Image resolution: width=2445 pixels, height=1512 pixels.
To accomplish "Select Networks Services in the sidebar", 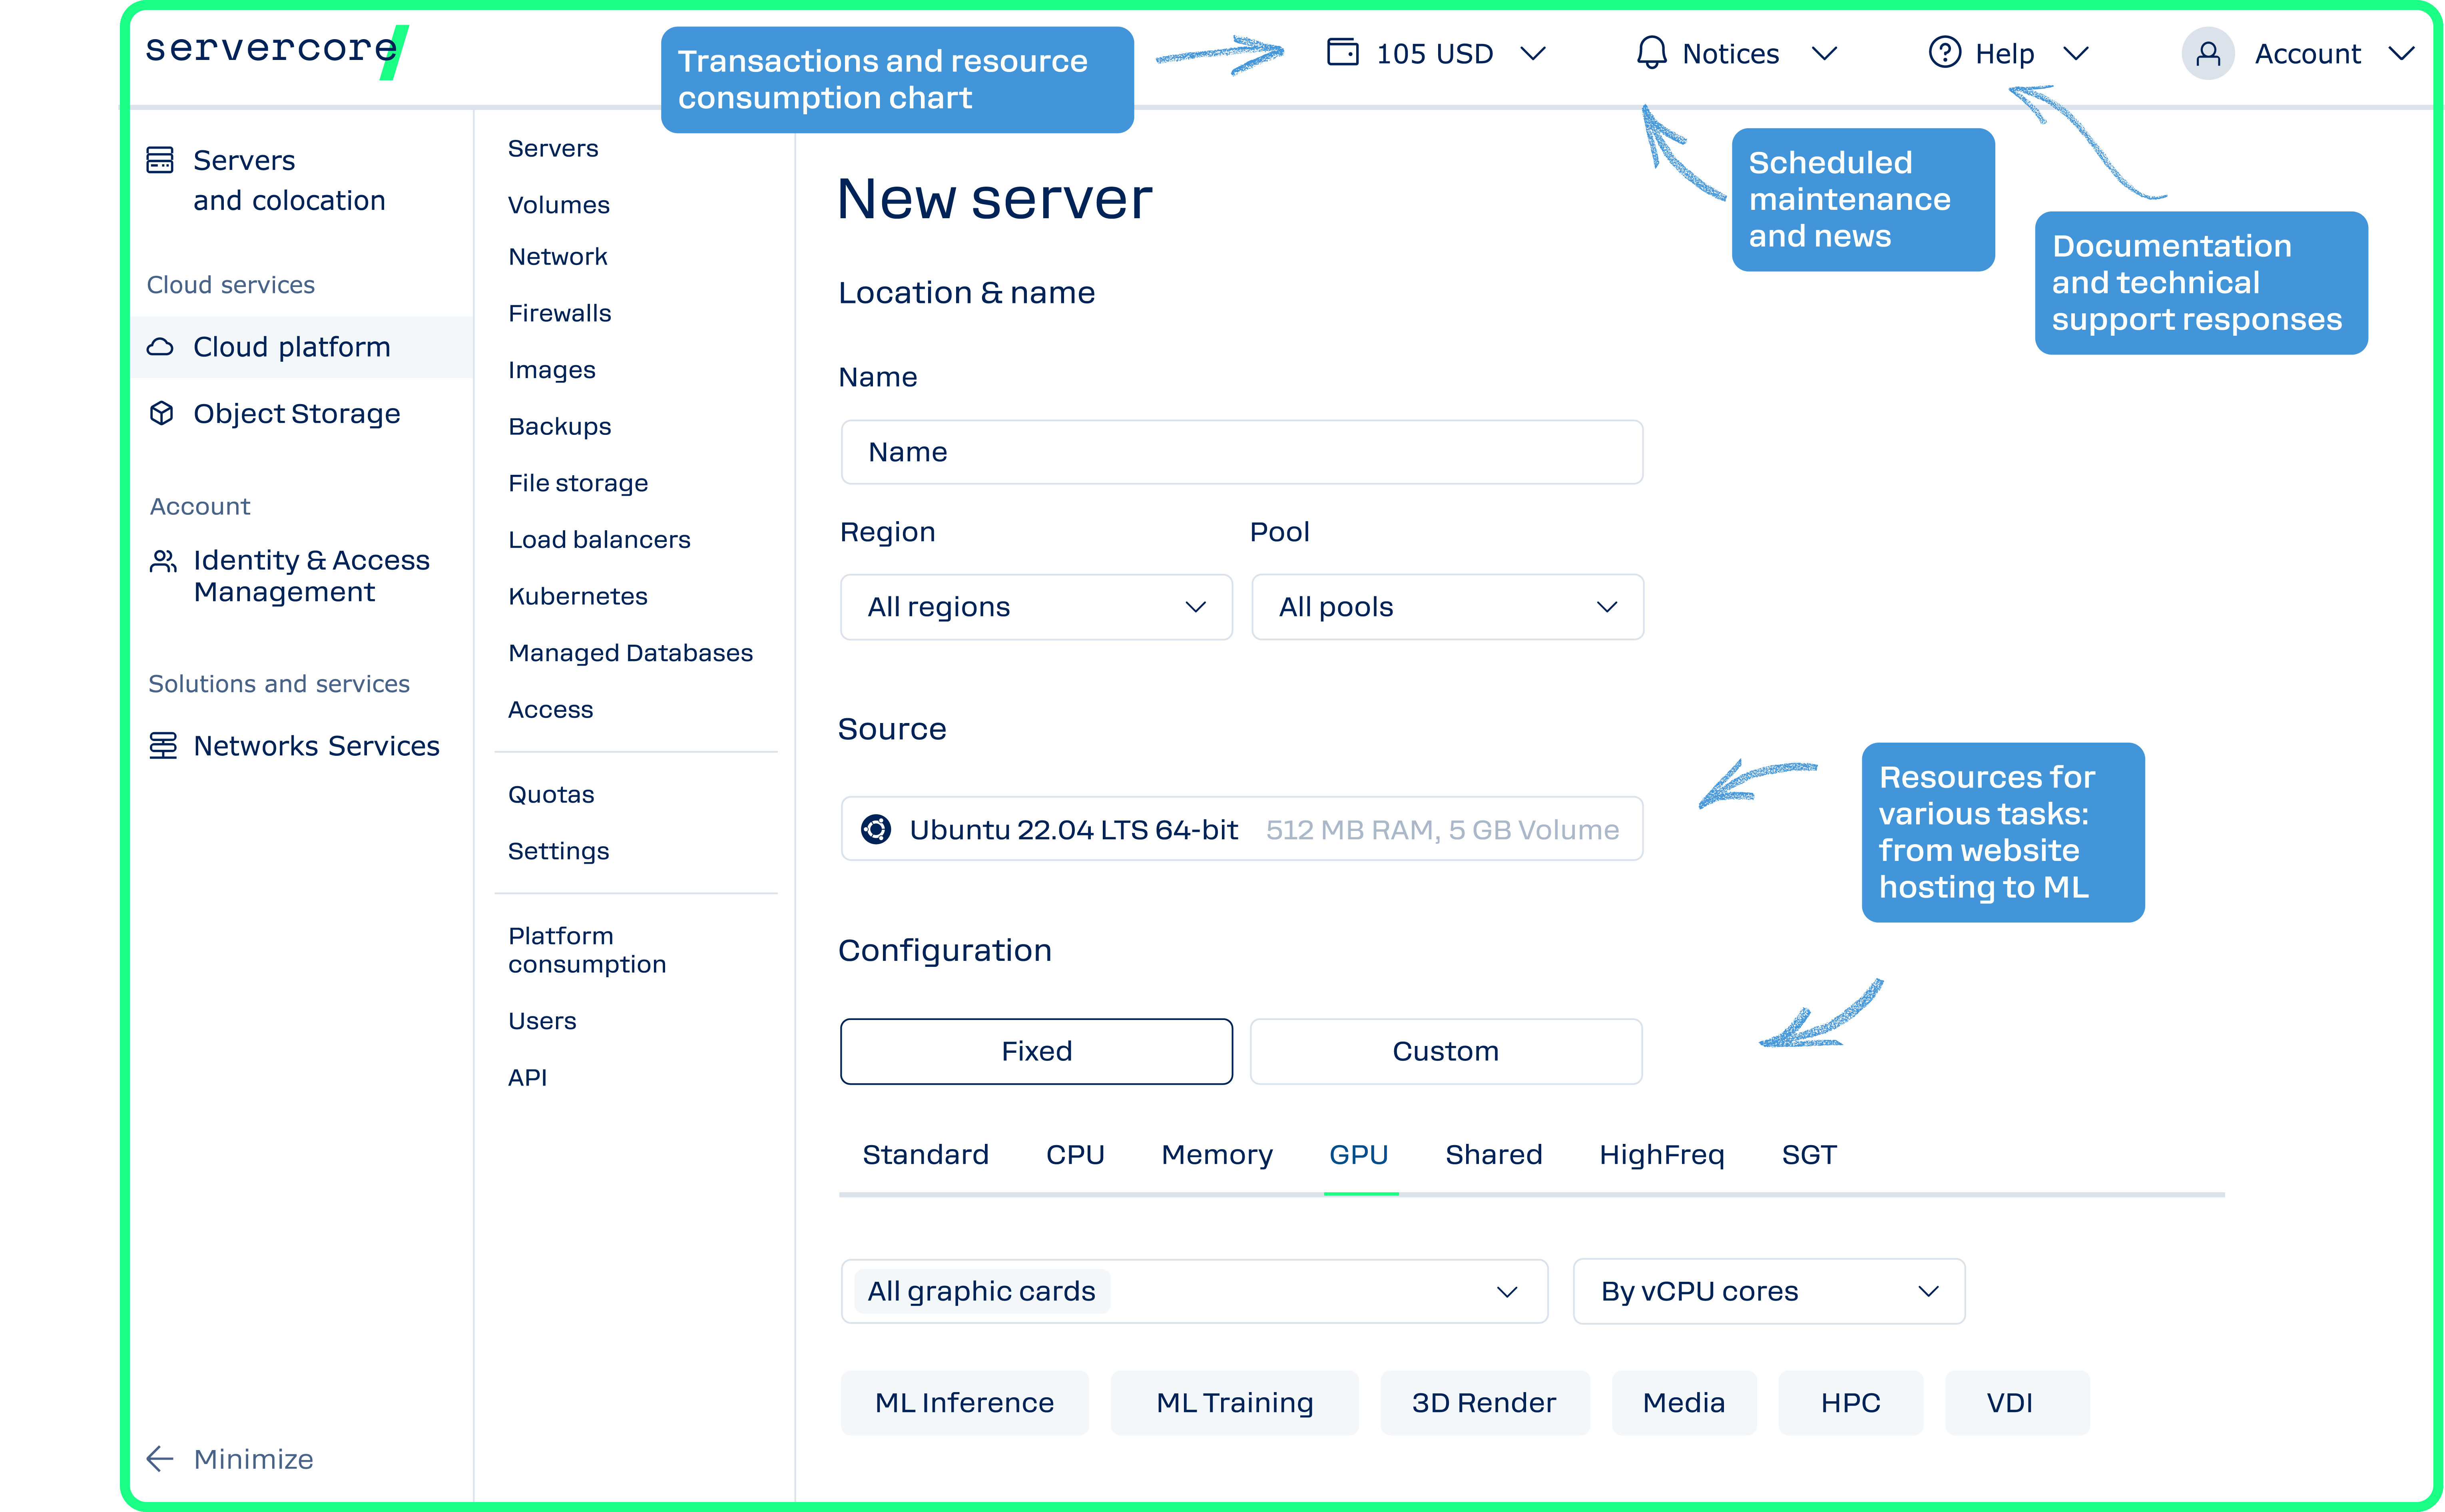I will [x=316, y=745].
